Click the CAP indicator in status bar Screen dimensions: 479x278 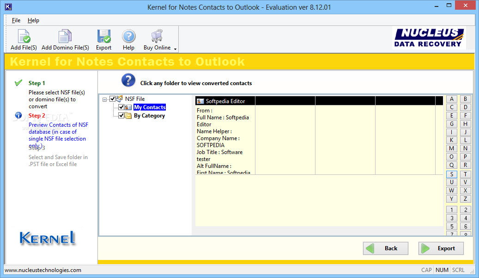tap(426, 270)
